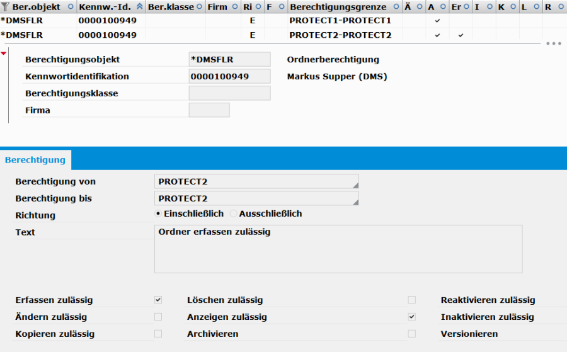567x352 pixels.
Task: Click the circle icon in Ber.klasse column header
Action: pyautogui.click(x=199, y=7)
